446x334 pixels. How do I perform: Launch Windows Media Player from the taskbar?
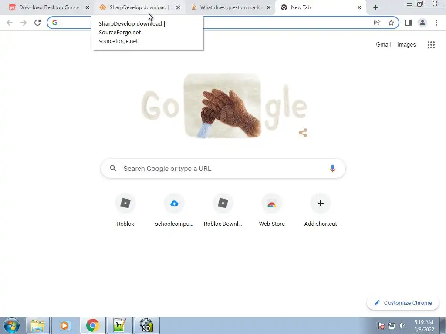[65, 325]
